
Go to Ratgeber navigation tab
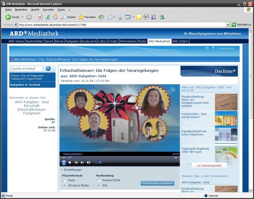click(72, 41)
